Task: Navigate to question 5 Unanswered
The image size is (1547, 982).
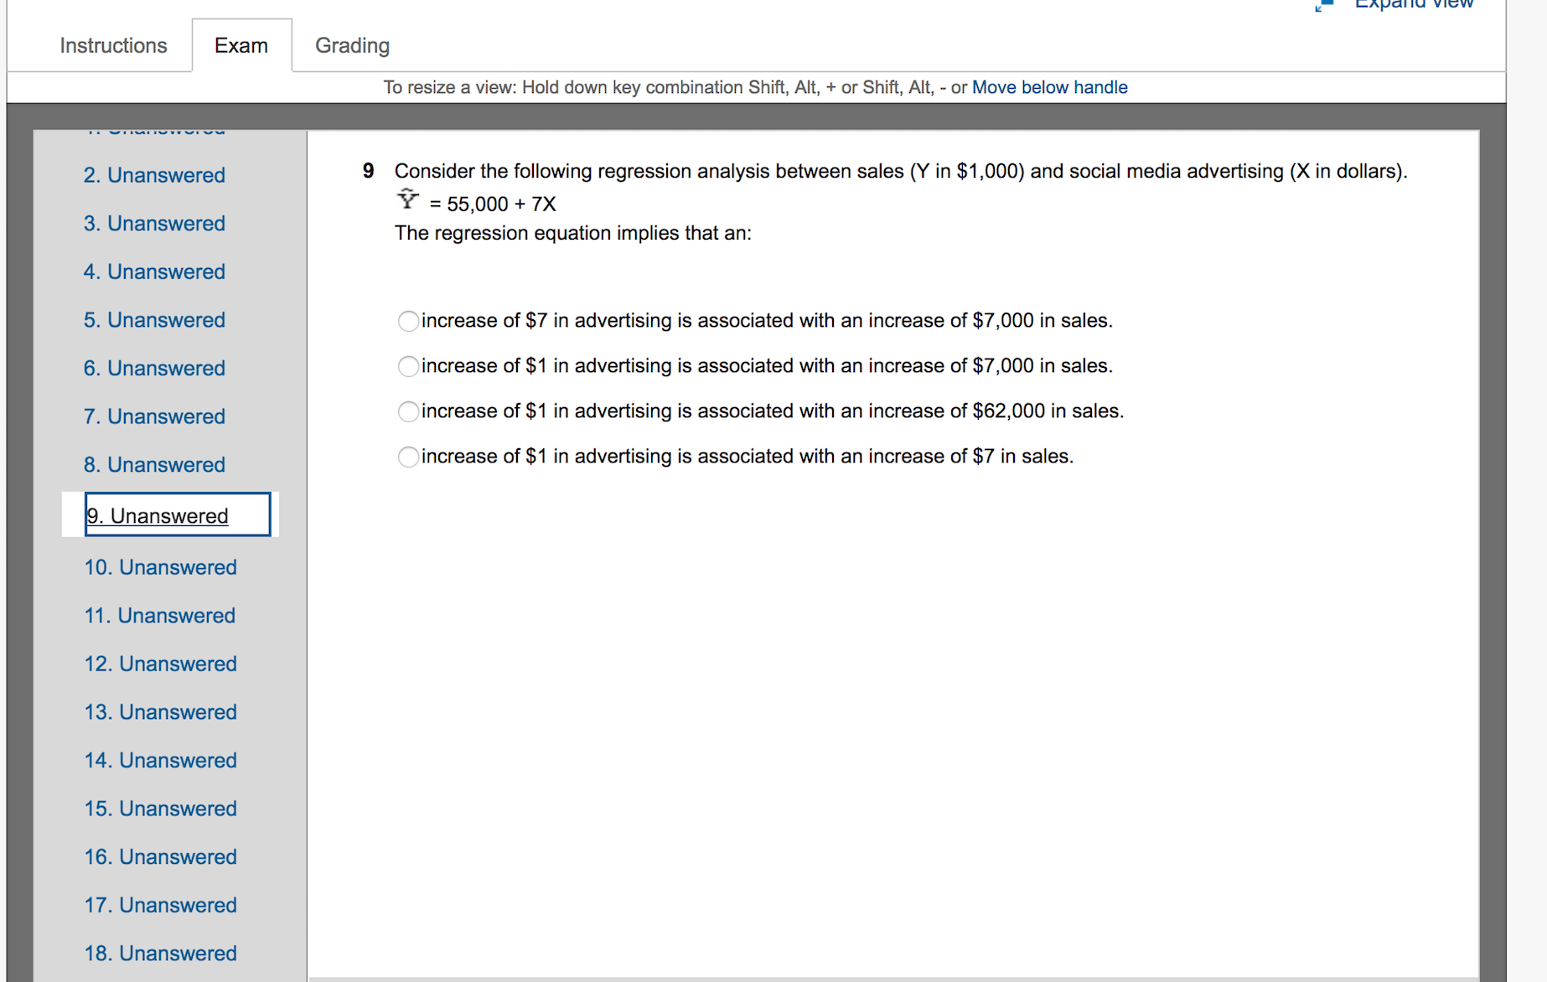Action: pos(154,320)
